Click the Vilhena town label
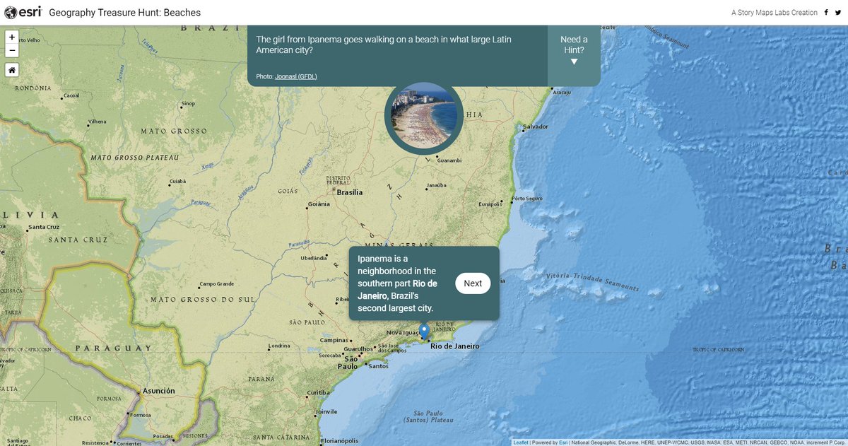This screenshot has width=848, height=446. (x=97, y=122)
